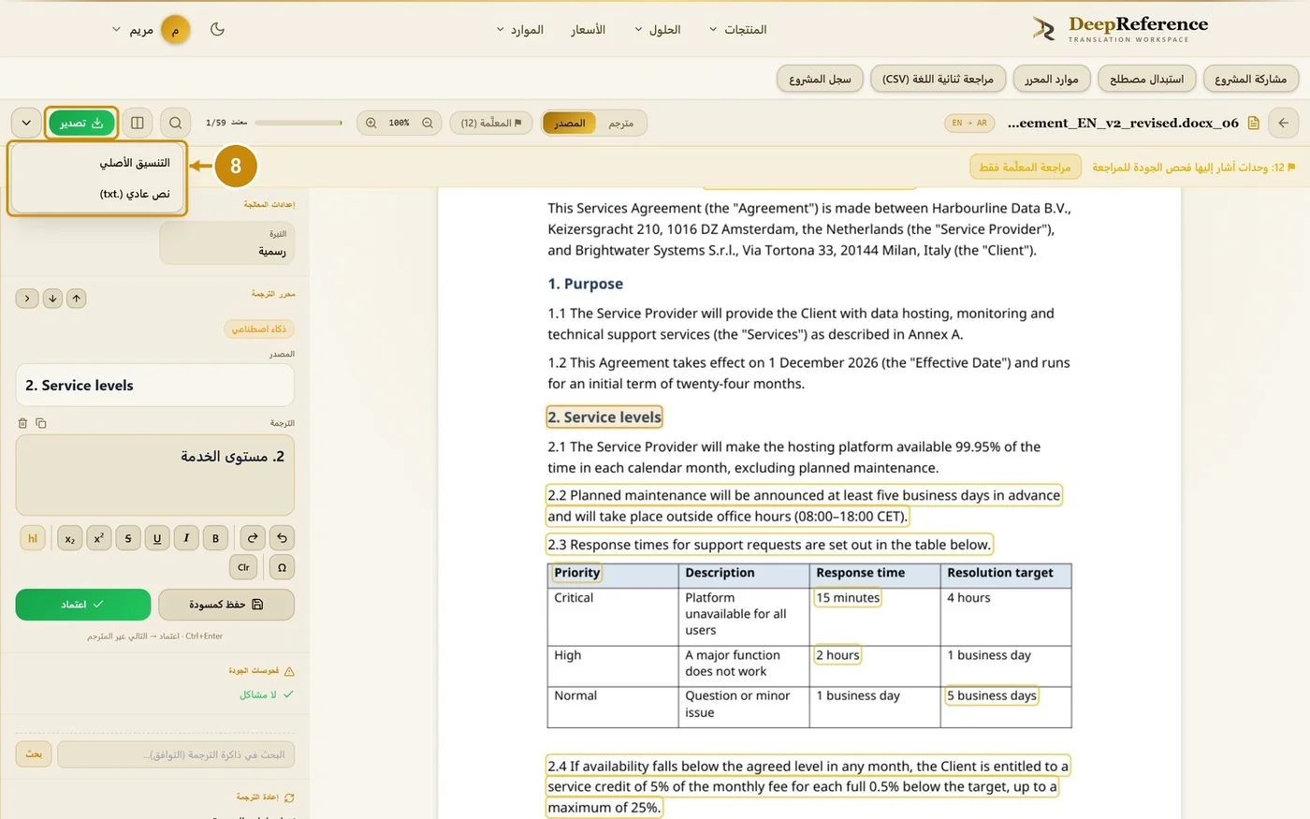Viewport: 1310px width, 819px height.
Task: Open the chevron dropdown beside export
Action: 26,123
